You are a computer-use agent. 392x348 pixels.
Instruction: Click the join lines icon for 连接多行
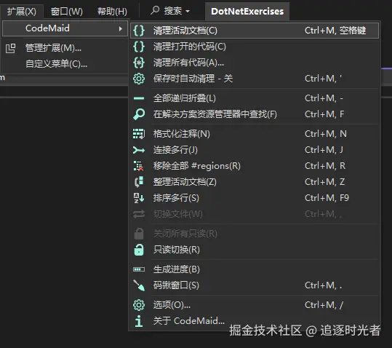(139, 150)
